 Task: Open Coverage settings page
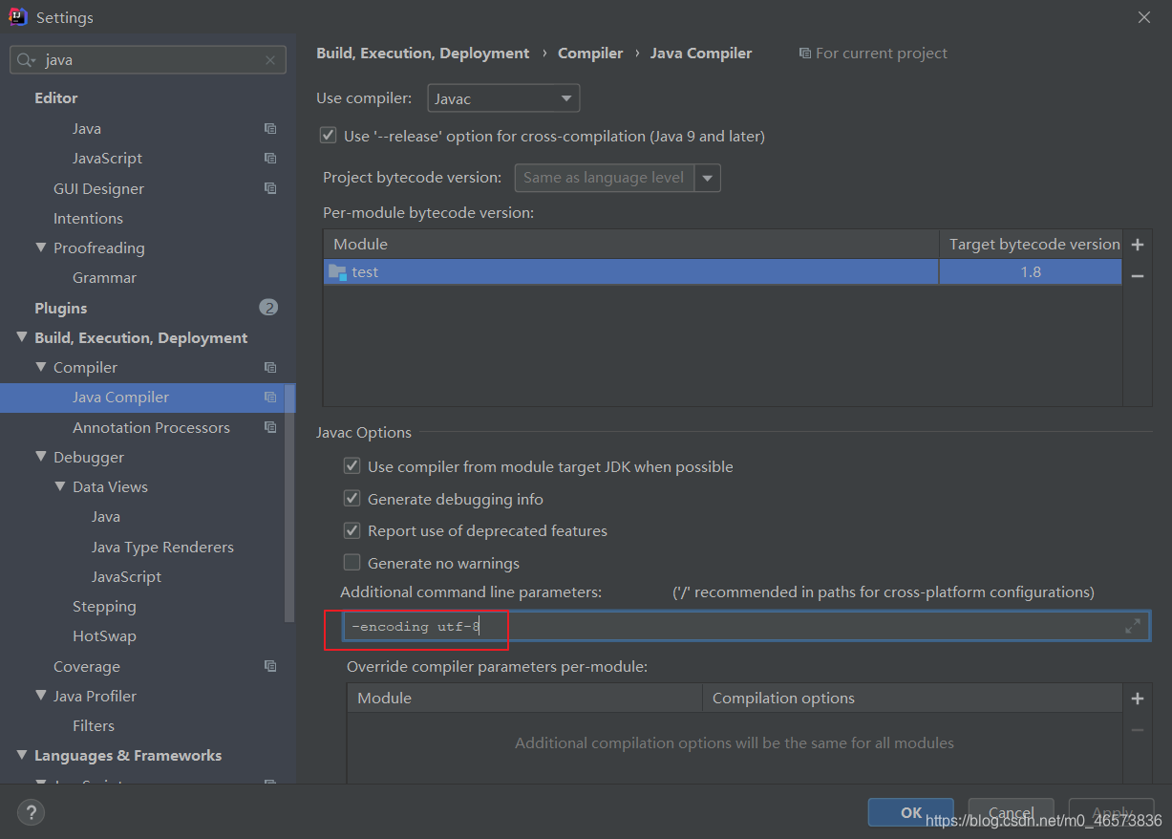87,666
